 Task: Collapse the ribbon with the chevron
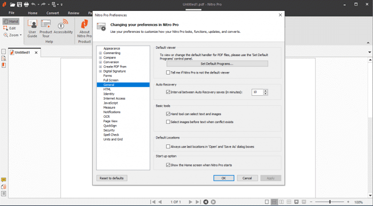tap(368, 43)
